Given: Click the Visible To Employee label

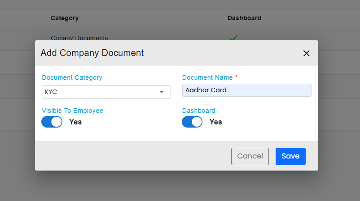Looking at the screenshot, I should pos(72,111).
